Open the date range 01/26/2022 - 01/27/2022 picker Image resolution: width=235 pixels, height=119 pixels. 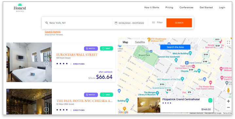[x=131, y=23]
